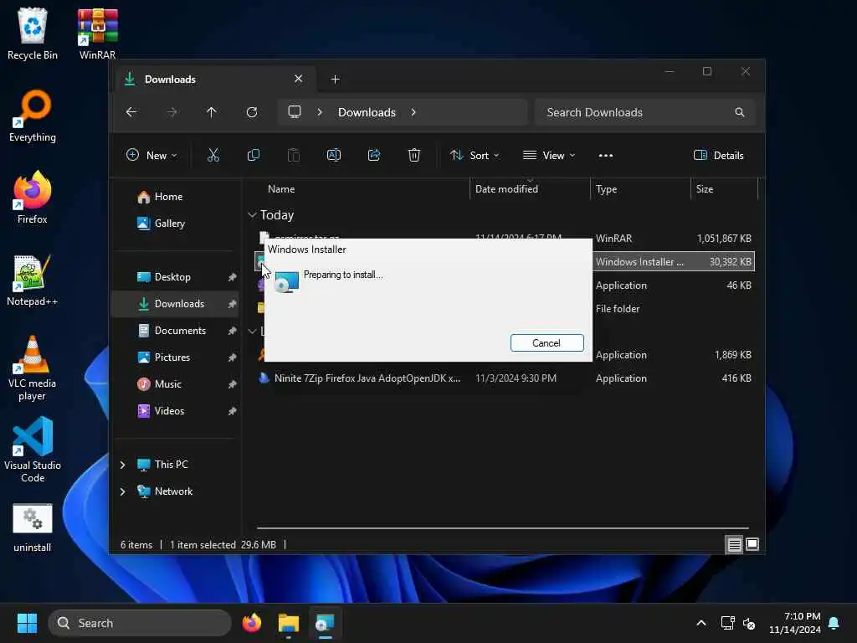
Task: Open Documents in navigation pane
Action: pos(176,330)
